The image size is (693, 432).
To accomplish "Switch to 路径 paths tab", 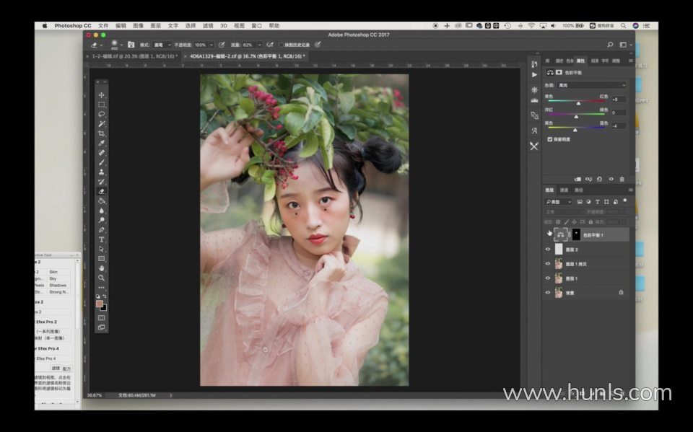I will coord(579,190).
